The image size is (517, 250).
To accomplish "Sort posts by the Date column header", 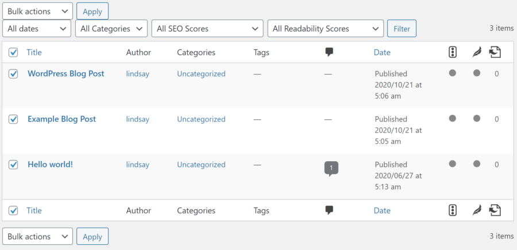I will pos(382,52).
